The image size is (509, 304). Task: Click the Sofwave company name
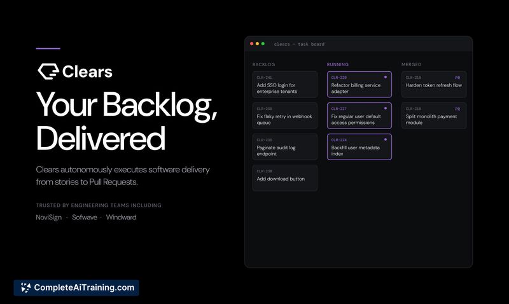85,218
